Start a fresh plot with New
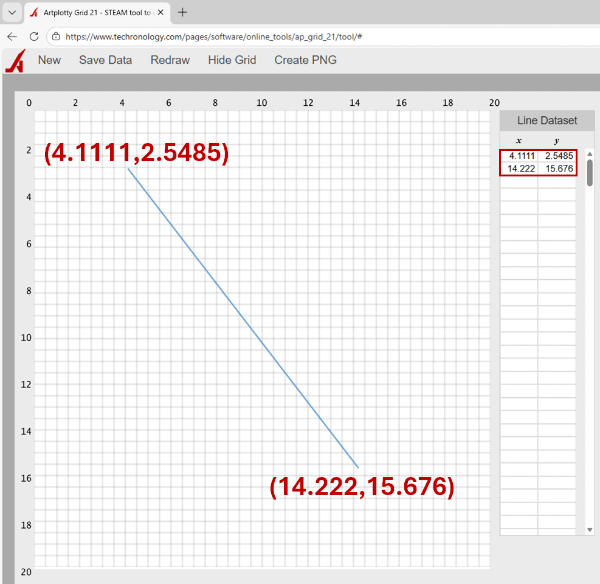This screenshot has height=584, width=600. pos(49,60)
